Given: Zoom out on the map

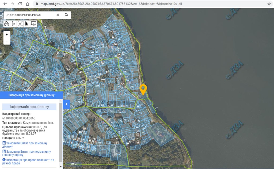Looking at the screenshot, I should pos(7,41).
